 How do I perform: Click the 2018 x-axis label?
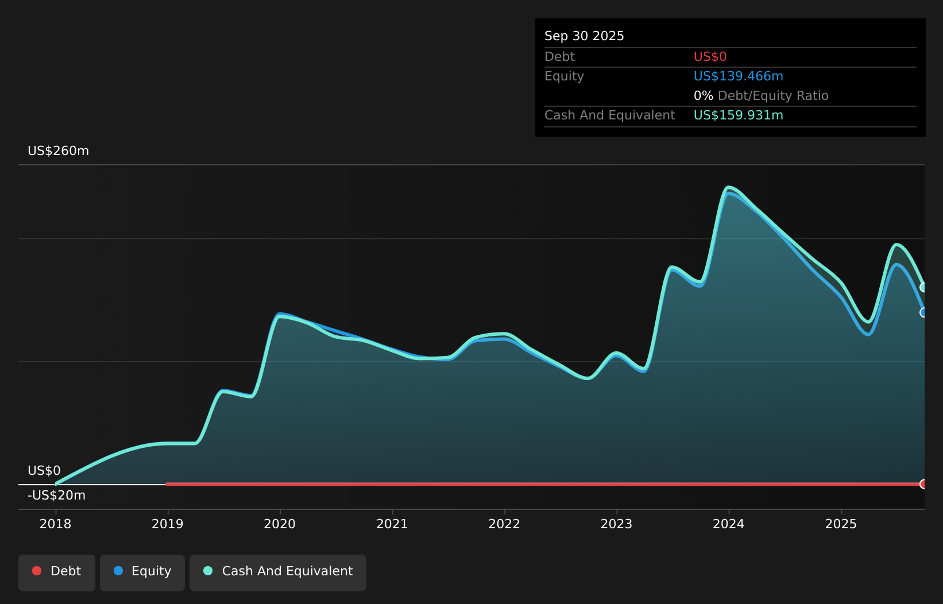click(56, 524)
